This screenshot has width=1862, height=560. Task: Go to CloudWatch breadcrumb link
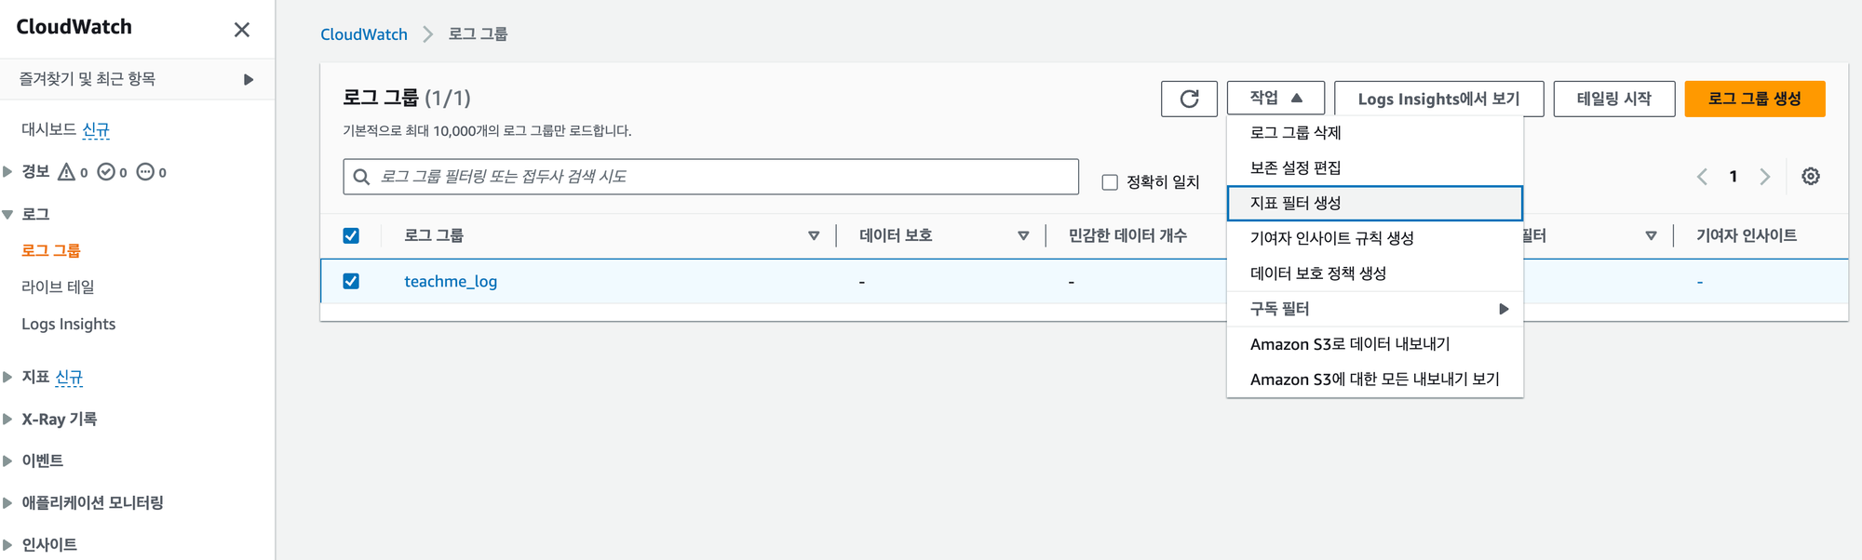pos(364,34)
